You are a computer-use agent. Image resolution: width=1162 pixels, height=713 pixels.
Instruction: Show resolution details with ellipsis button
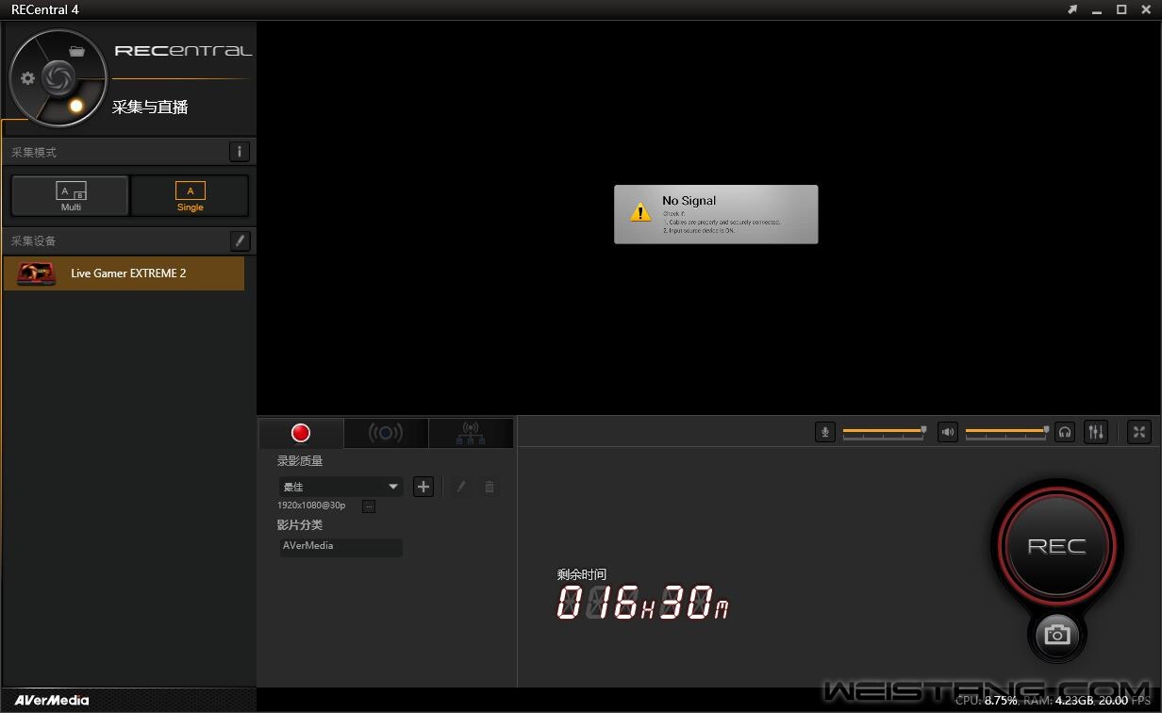pos(369,506)
